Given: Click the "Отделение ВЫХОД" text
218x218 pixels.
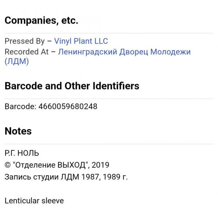Looking at the screenshot, I should [51, 165].
